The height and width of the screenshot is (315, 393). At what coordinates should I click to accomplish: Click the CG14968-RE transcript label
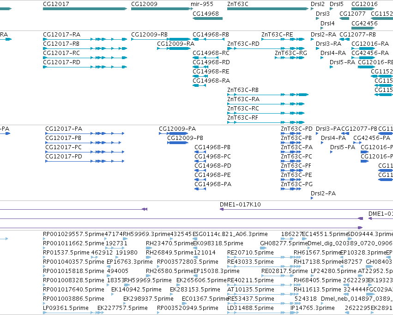pos(211,72)
